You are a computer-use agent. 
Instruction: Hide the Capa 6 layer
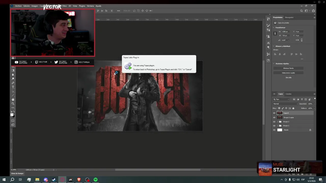click(x=274, y=113)
